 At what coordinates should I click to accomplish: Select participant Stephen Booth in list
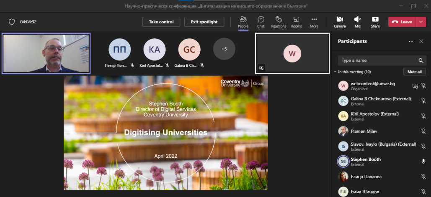point(381,162)
